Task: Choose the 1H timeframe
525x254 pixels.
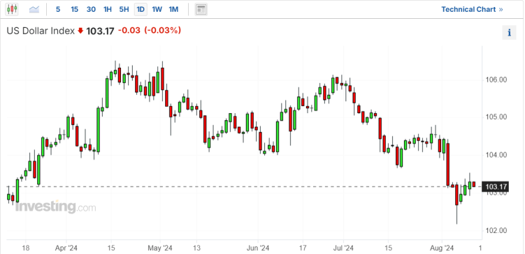Action: pos(108,9)
